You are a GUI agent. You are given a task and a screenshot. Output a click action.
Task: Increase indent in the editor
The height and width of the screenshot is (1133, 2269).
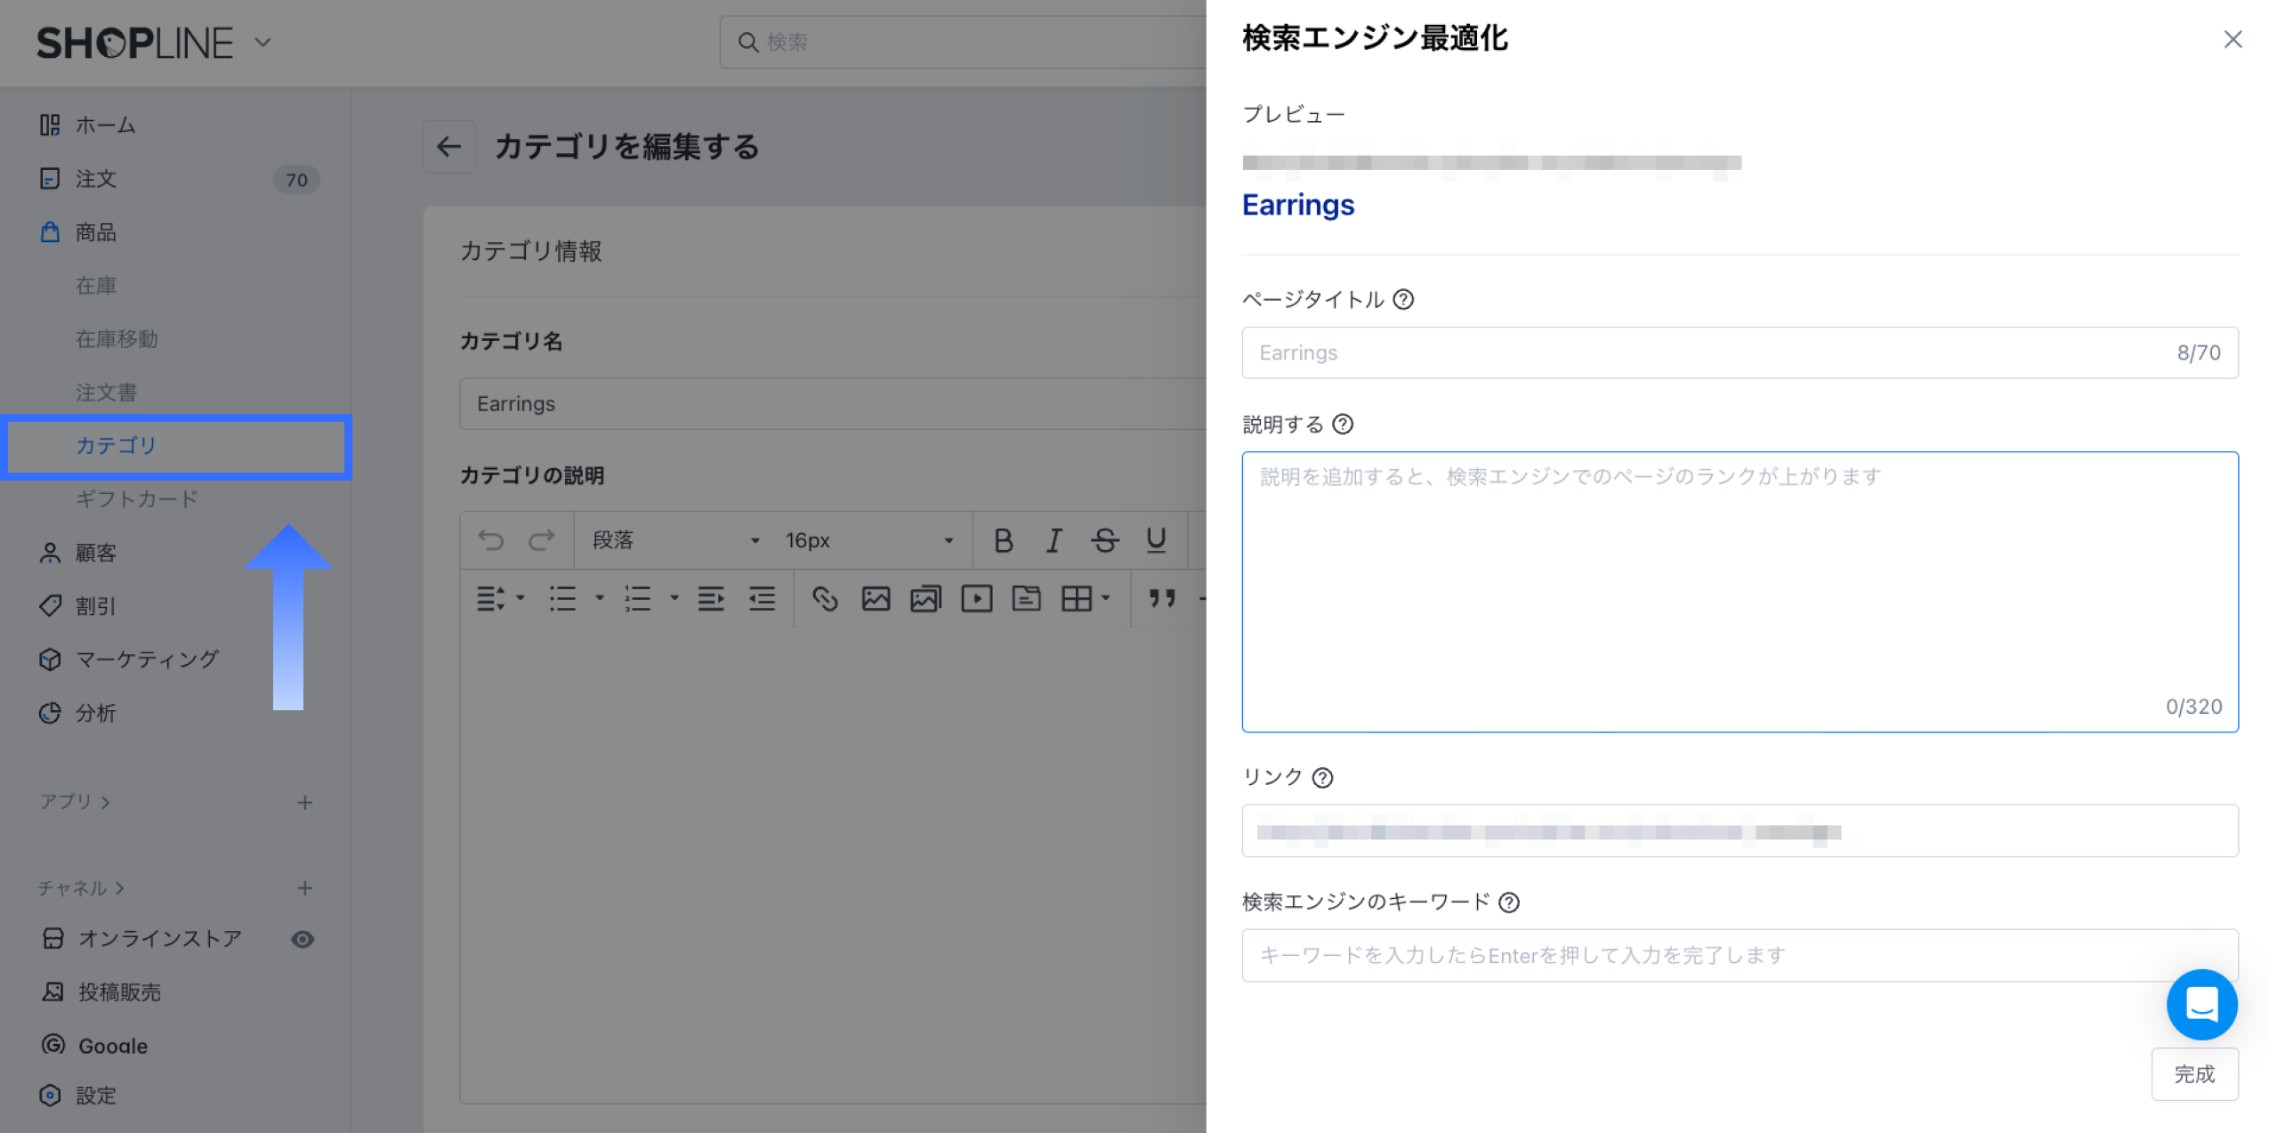(710, 599)
